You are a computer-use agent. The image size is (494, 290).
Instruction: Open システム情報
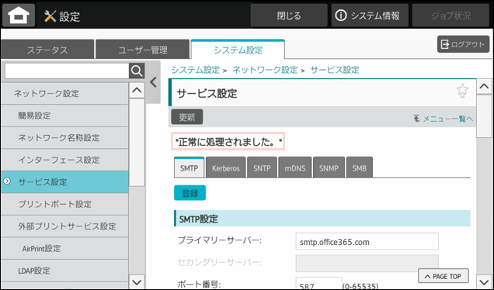coord(370,16)
